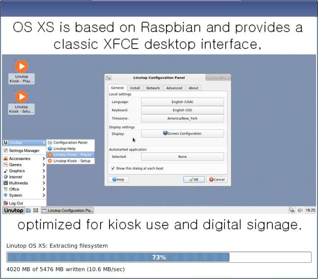This screenshot has width=318, height=279.
Task: Expand the Internet submenu
Action: [x=25, y=177]
